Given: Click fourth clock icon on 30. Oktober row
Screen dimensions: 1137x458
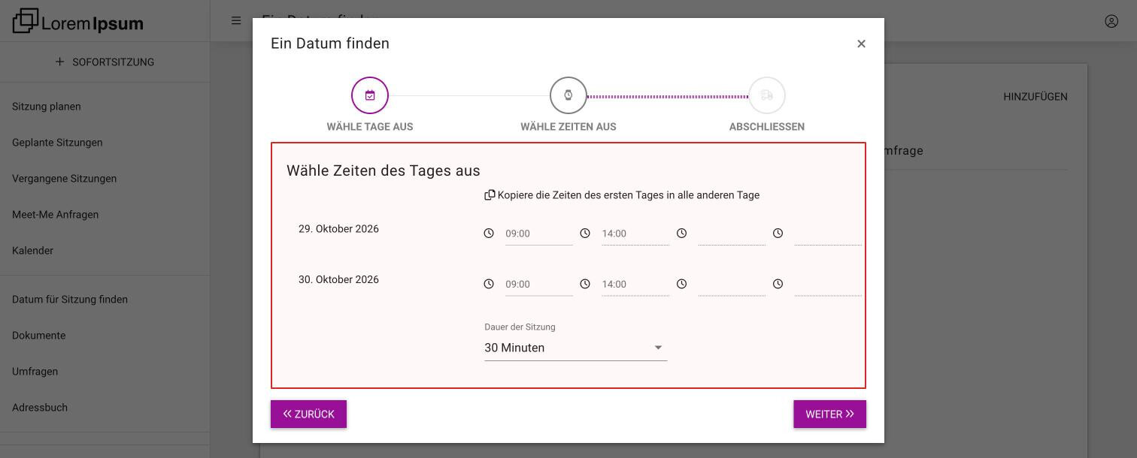Looking at the screenshot, I should coord(778,284).
